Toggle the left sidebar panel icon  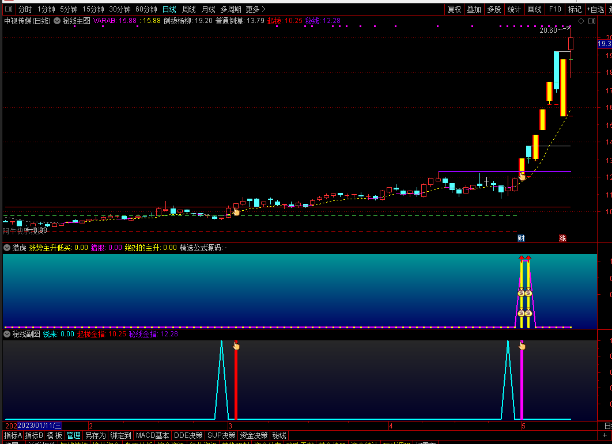pos(8,9)
